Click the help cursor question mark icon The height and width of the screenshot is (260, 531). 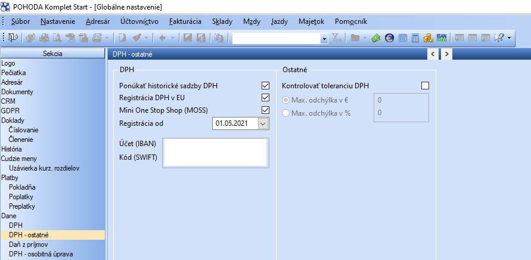point(499,38)
